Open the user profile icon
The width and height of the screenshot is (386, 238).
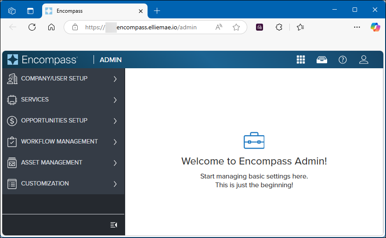click(364, 60)
